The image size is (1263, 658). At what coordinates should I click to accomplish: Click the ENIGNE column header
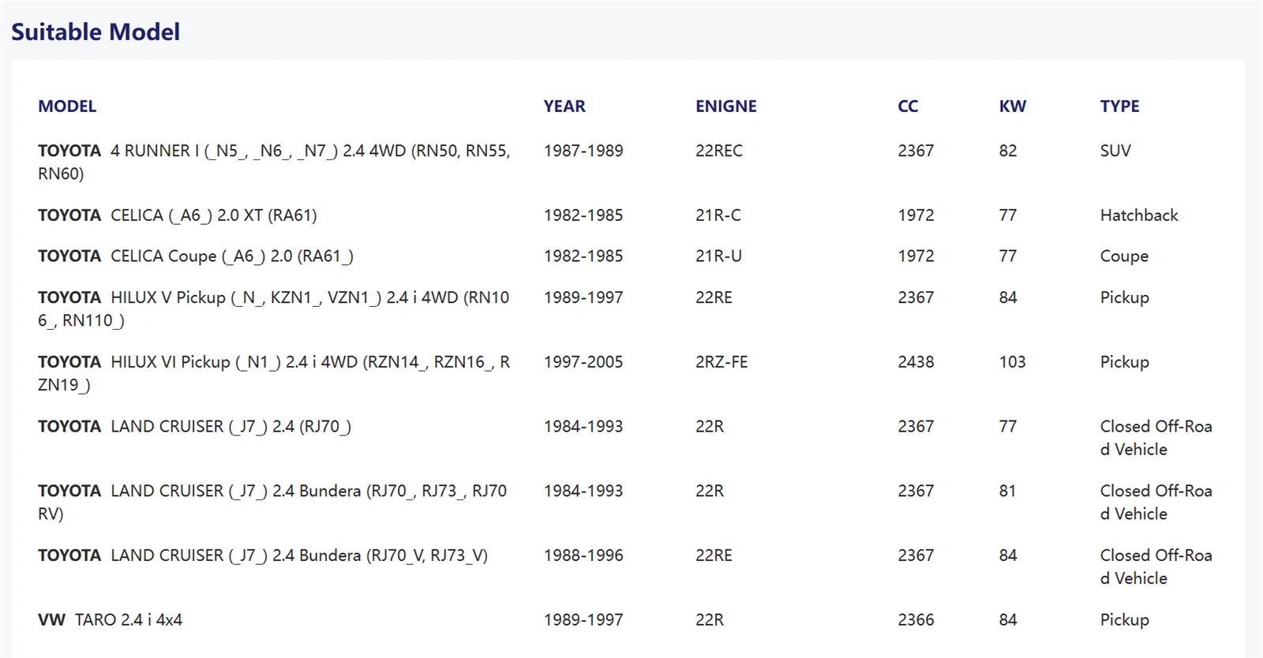pos(726,107)
